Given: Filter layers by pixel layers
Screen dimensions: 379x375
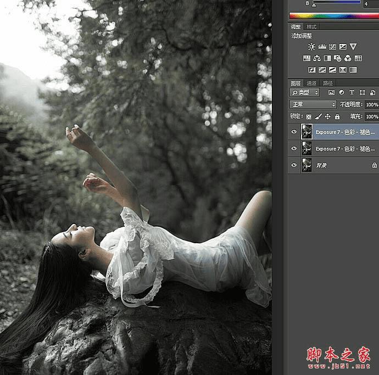Looking at the screenshot, I should 331,92.
